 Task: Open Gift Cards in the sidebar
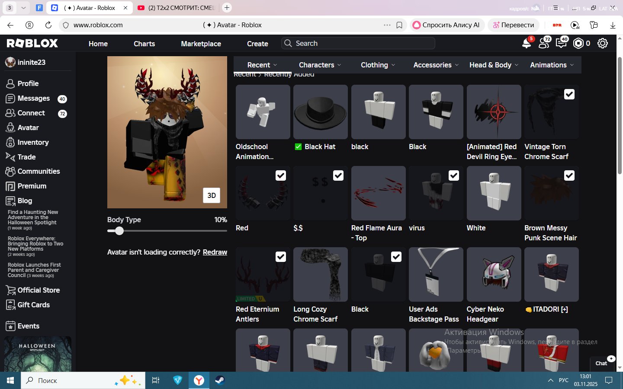click(x=33, y=305)
